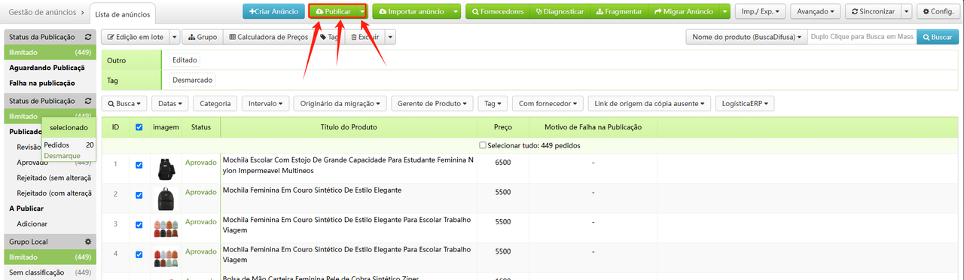Open Grupo Local gear settings icon

(88, 242)
